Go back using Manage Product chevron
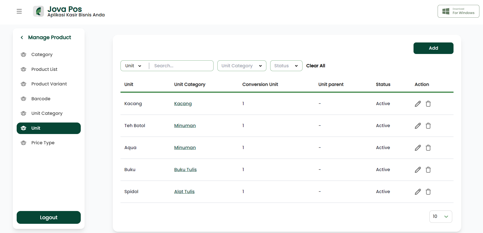 click(x=22, y=38)
